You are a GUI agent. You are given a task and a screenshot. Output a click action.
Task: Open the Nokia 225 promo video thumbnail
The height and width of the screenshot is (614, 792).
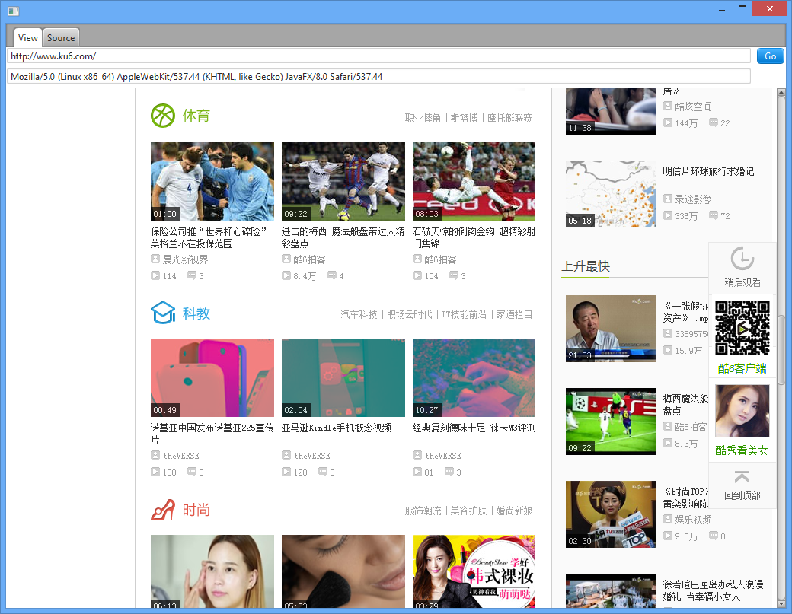click(x=212, y=377)
